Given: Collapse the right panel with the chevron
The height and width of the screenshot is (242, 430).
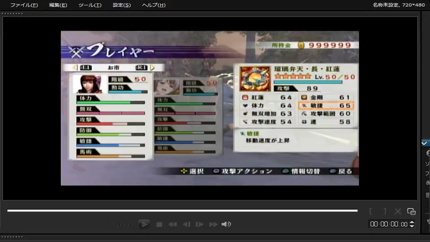Looking at the screenshot, I should (424, 143).
